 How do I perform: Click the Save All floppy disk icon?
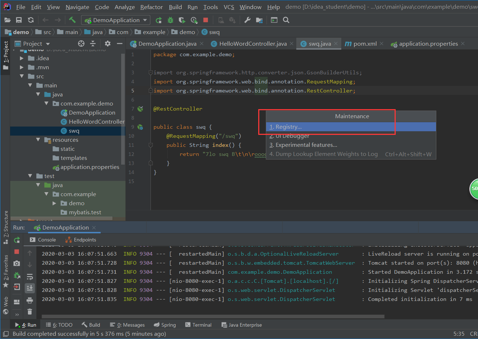19,20
